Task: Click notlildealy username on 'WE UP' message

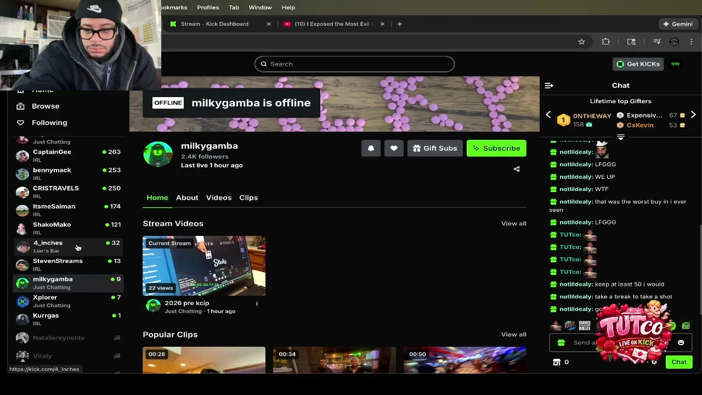Action: [576, 177]
